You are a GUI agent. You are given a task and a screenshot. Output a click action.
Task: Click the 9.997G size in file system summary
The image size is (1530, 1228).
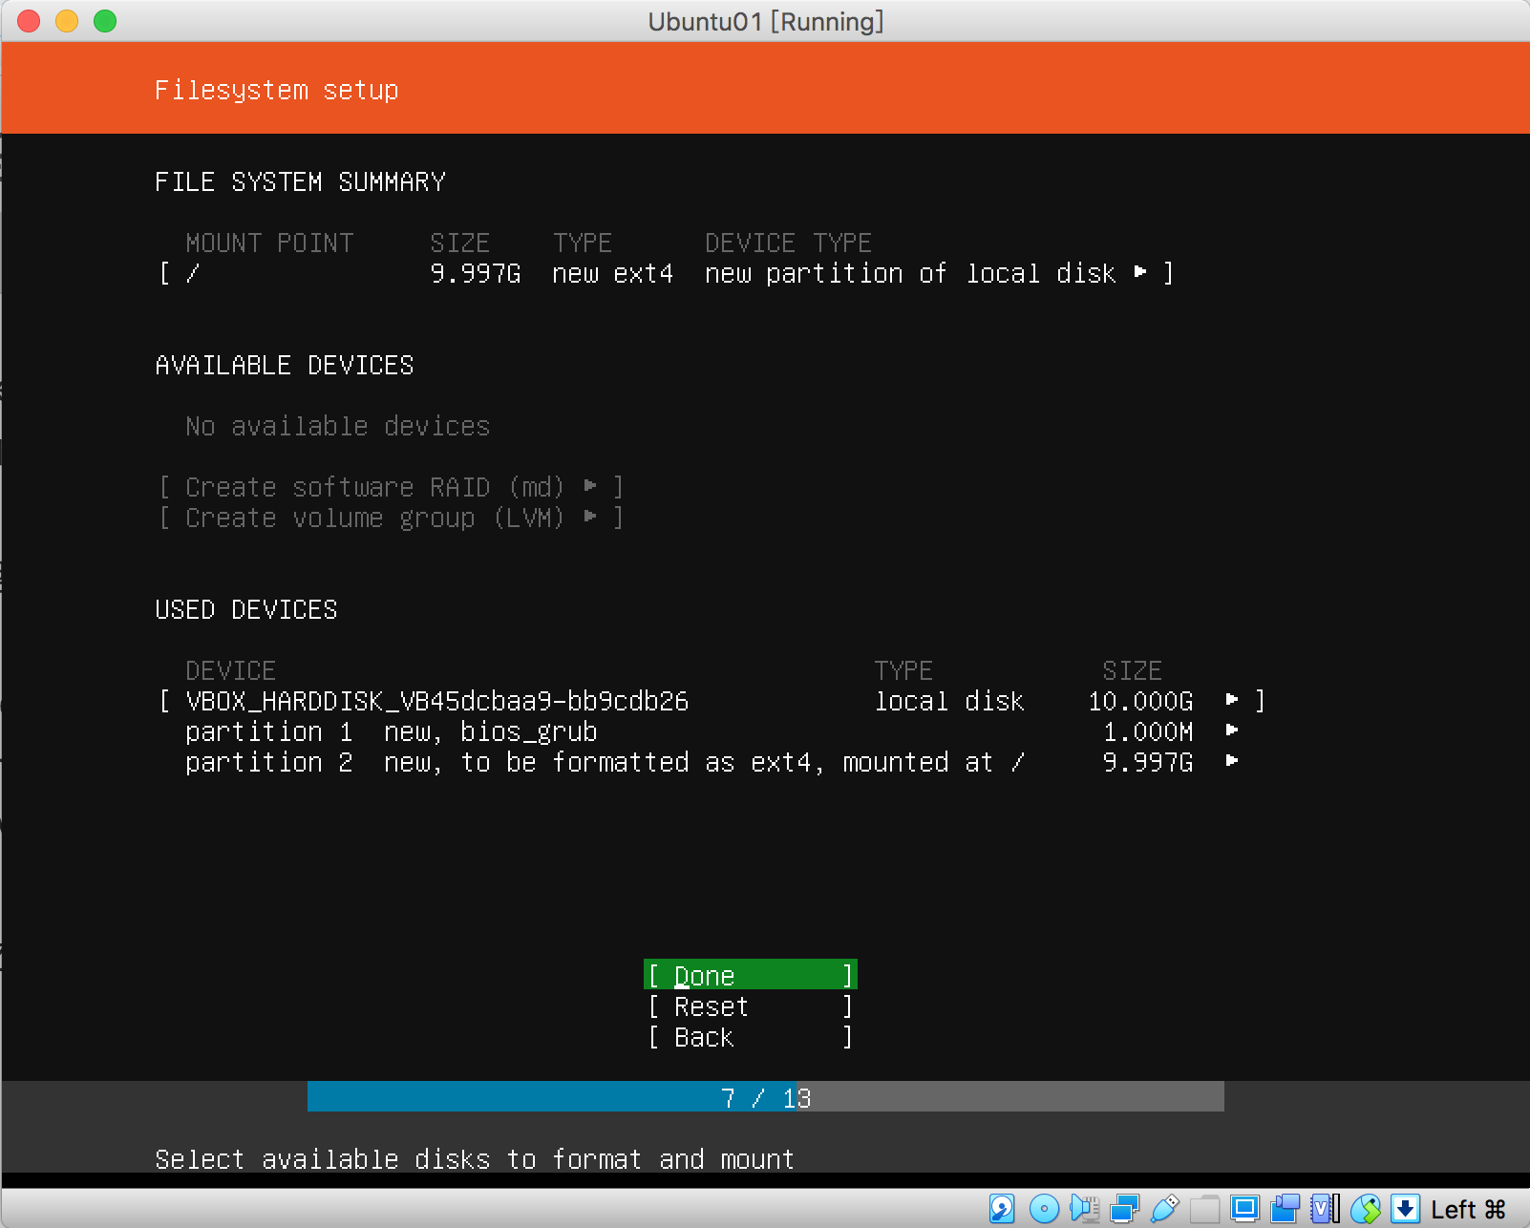click(x=476, y=273)
